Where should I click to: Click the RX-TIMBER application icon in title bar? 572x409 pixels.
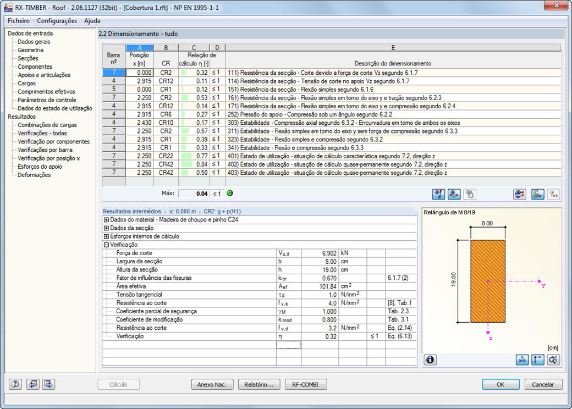[8, 7]
